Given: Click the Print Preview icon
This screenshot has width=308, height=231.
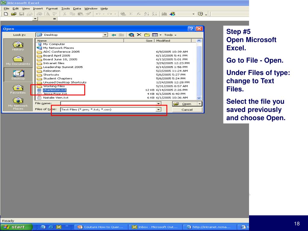Looking at the screenshot, I should (47, 14).
